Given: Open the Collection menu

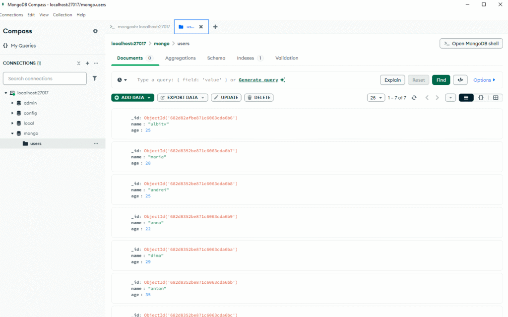Looking at the screenshot, I should click(x=63, y=15).
